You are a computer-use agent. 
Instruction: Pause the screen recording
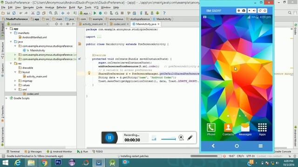tap(110, 138)
